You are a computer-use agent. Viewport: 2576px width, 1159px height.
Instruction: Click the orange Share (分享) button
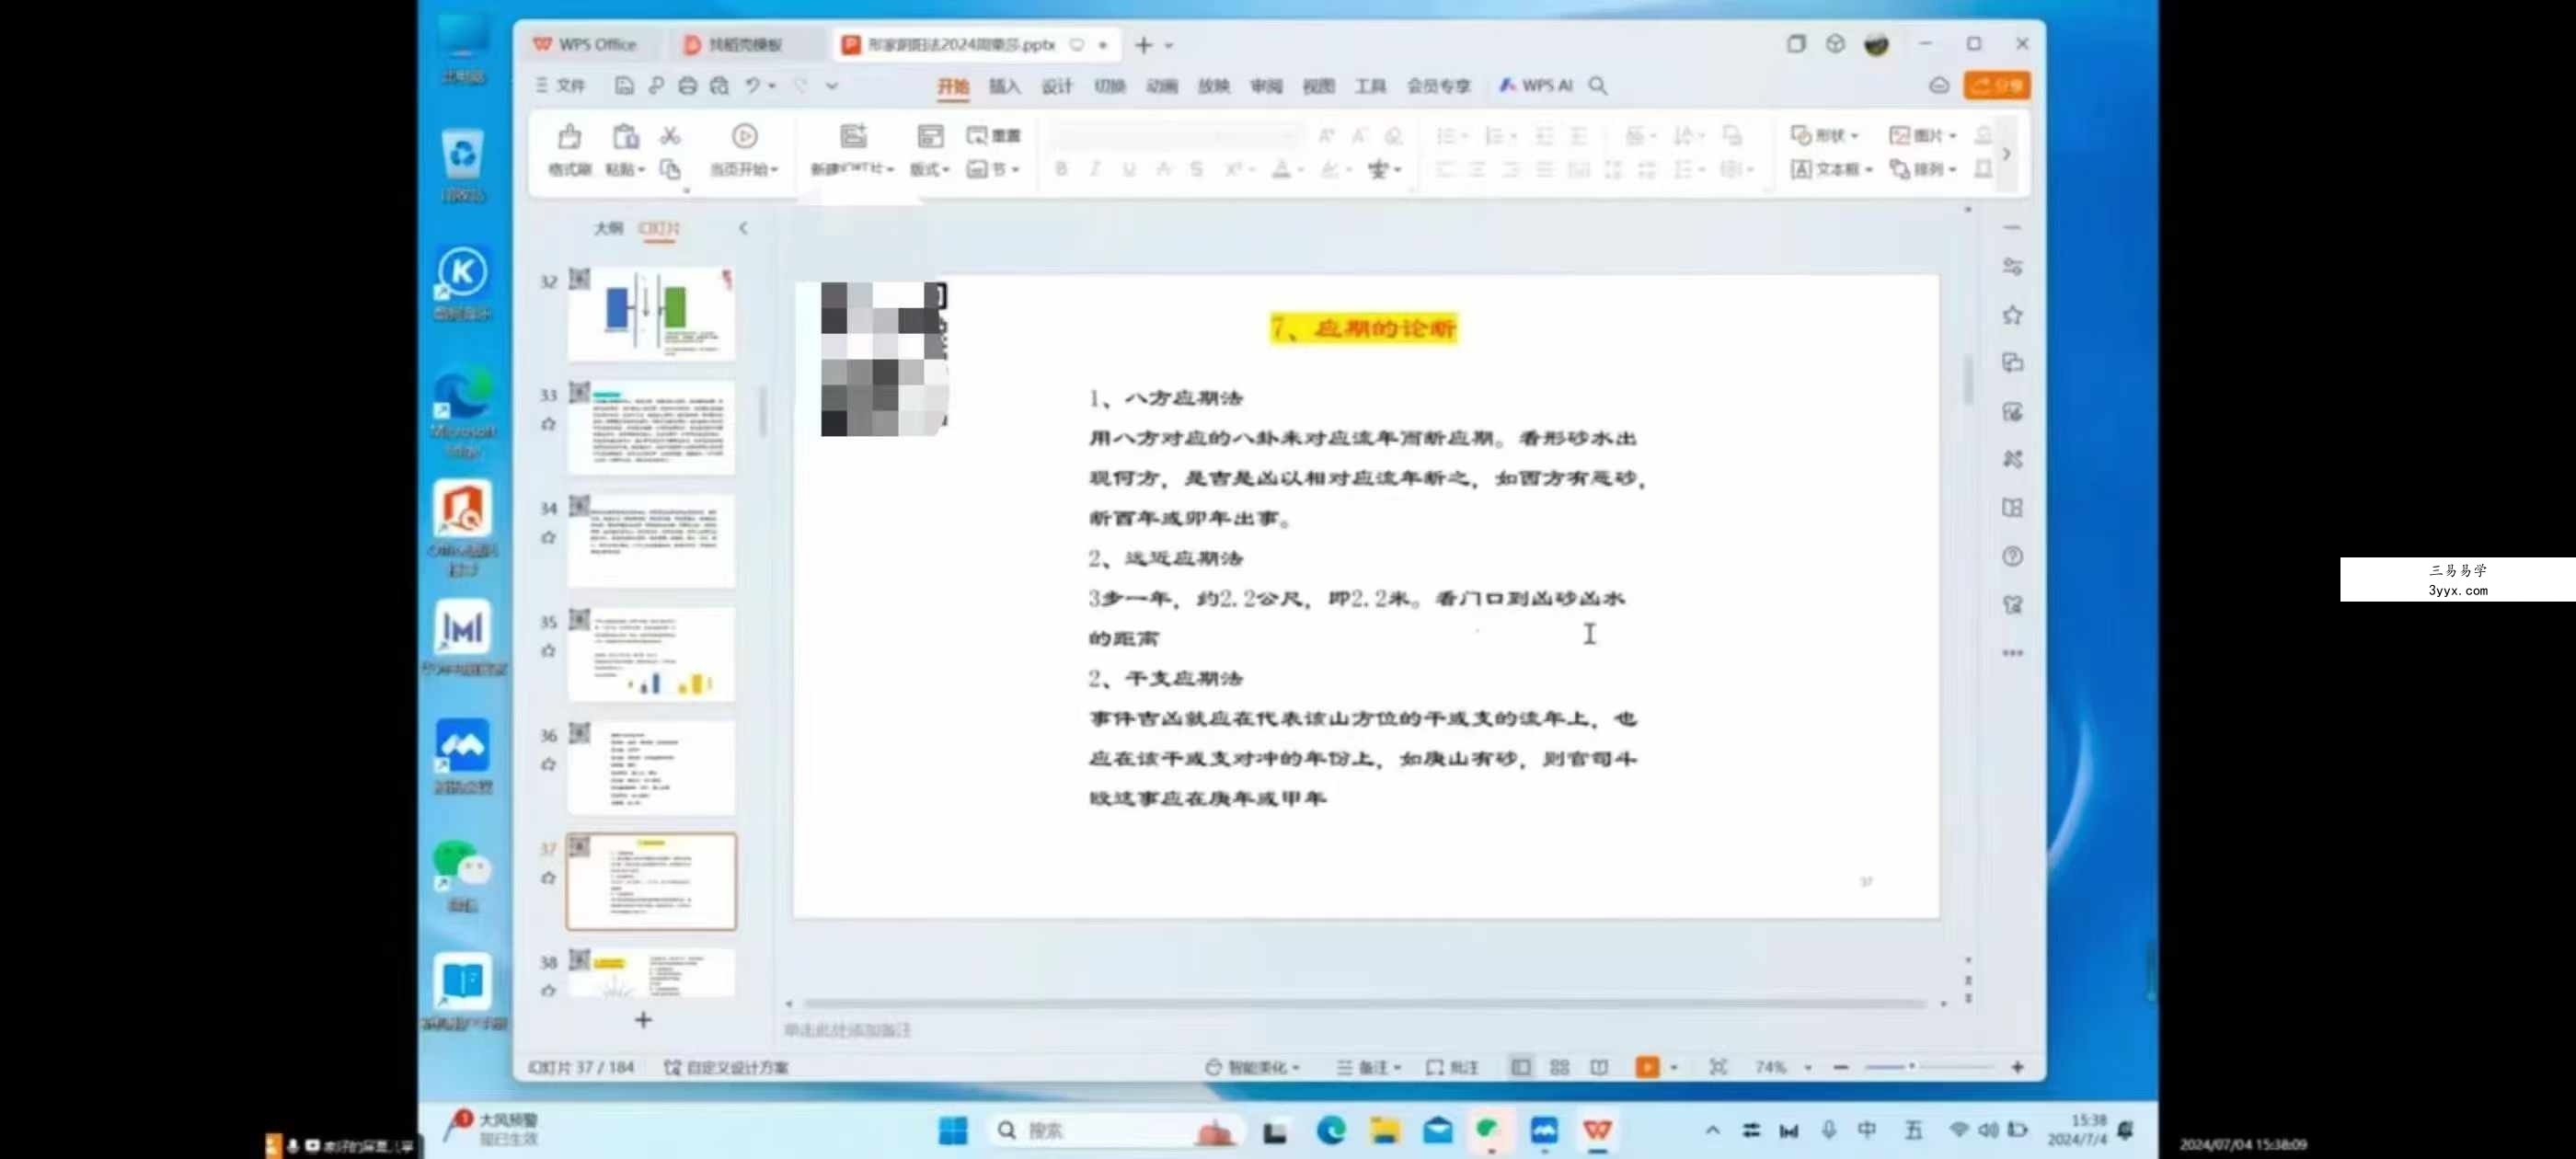1996,85
